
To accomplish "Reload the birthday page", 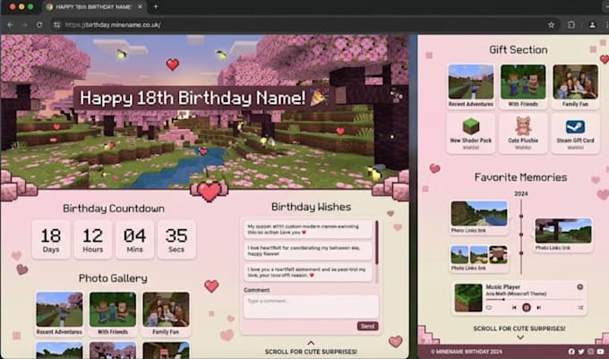I will (39, 25).
